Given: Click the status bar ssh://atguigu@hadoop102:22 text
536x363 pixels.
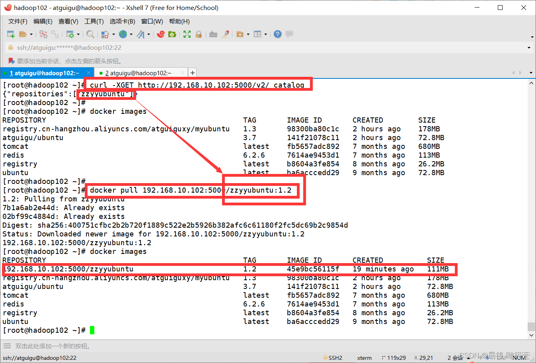Looking at the screenshot, I should [39, 358].
